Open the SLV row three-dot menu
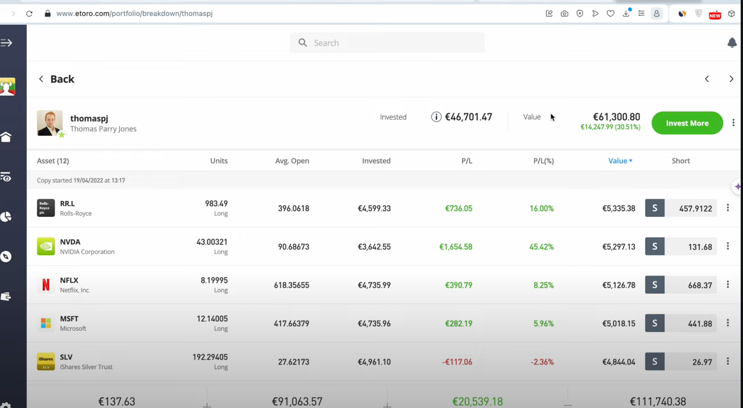Screen dimensions: 743x408 pos(728,361)
